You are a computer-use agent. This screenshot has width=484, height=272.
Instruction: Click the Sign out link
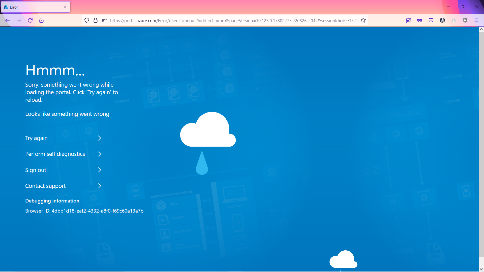pyautogui.click(x=36, y=170)
